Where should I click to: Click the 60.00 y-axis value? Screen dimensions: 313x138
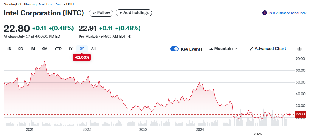coord(300,70)
